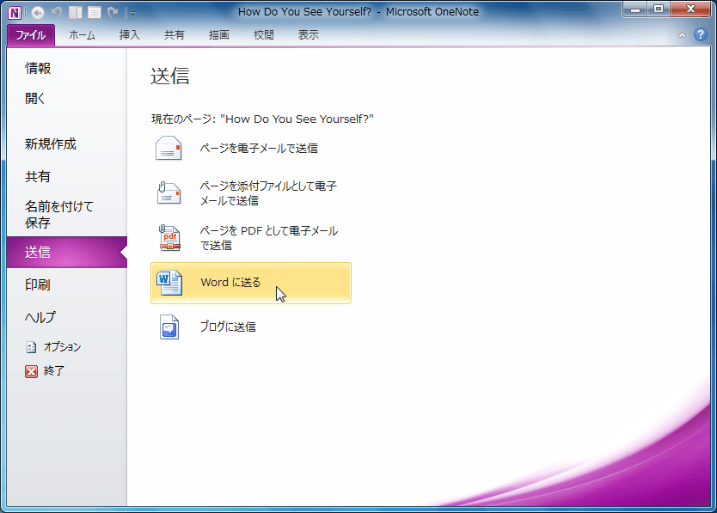Click the 終了 label to exit
717x513 pixels.
(x=54, y=371)
